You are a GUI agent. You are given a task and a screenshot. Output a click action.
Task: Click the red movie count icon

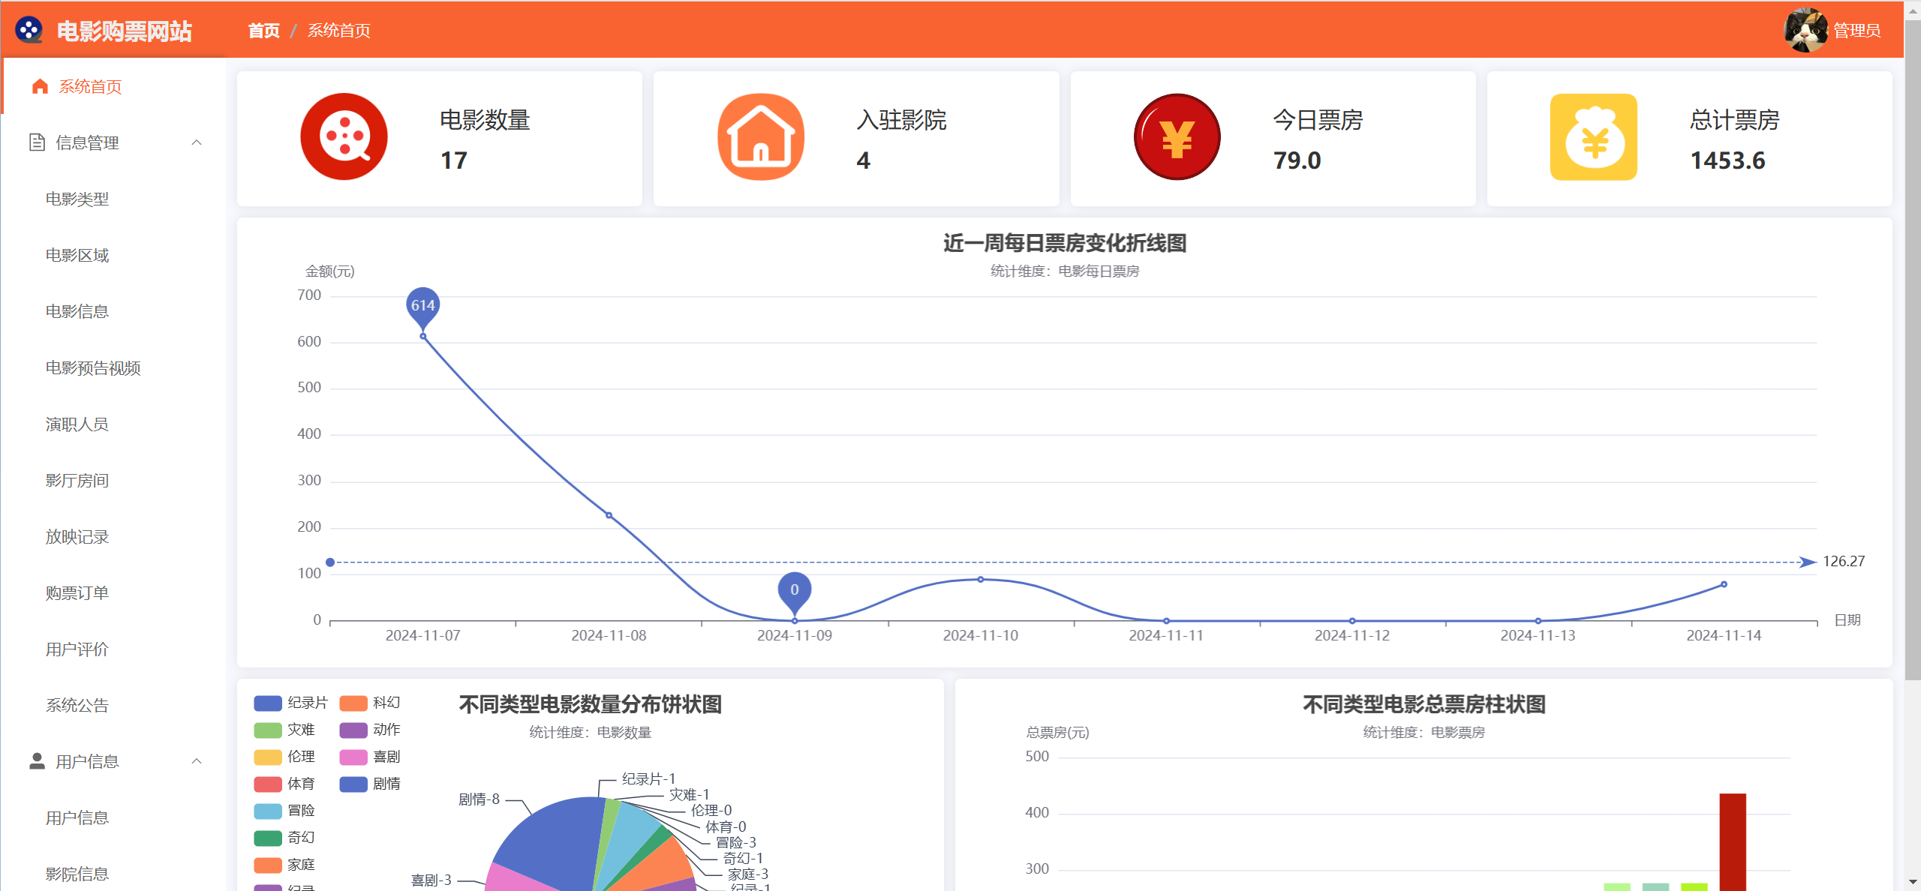344,137
